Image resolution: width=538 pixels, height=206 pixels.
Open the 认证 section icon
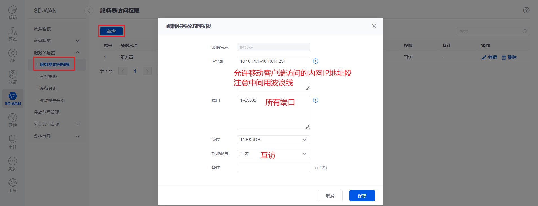pyautogui.click(x=13, y=77)
